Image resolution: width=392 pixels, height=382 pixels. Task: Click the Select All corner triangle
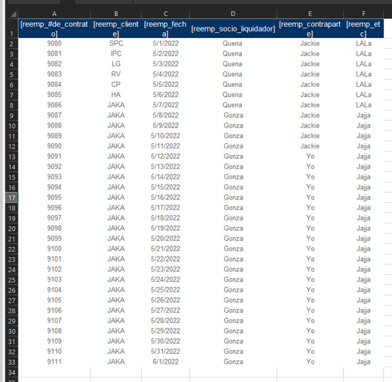(x=9, y=13)
